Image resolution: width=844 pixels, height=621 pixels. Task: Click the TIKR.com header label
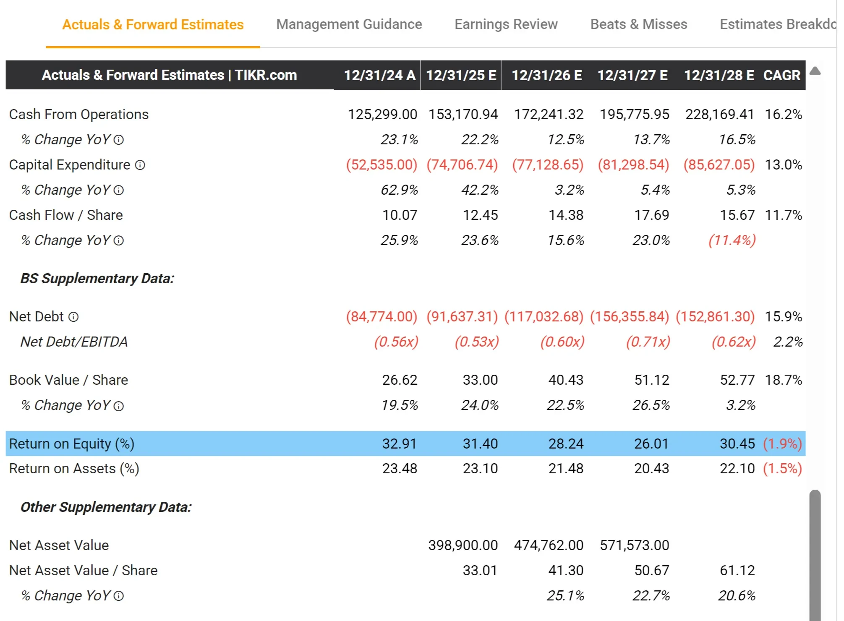click(x=170, y=75)
